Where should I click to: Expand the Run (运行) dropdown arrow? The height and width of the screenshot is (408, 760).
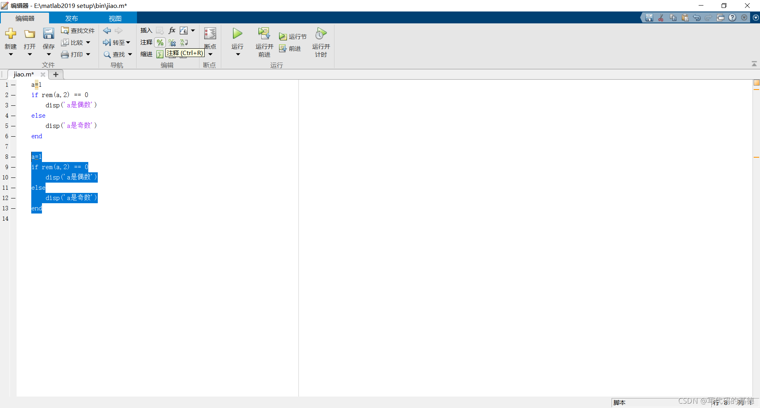[238, 54]
